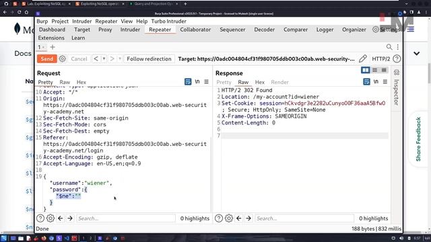This screenshot has width=431, height=242.
Task: Edit target with pencil icon
Action: tap(362, 58)
